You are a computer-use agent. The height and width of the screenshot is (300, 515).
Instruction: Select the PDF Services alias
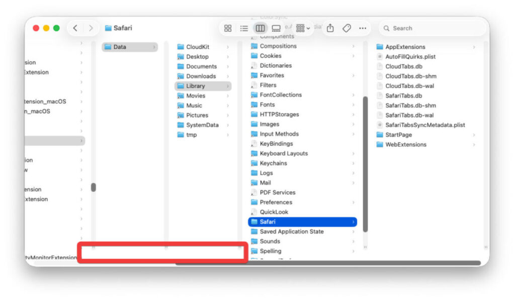[x=302, y=193]
